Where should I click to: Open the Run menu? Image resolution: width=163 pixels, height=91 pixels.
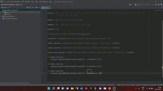tap(33, 2)
